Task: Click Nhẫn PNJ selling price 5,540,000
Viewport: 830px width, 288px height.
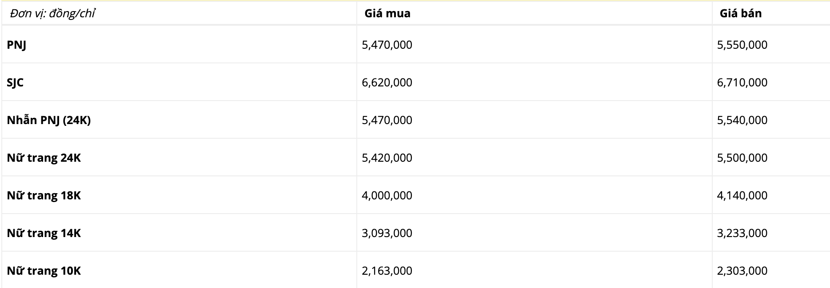Action: pos(742,120)
